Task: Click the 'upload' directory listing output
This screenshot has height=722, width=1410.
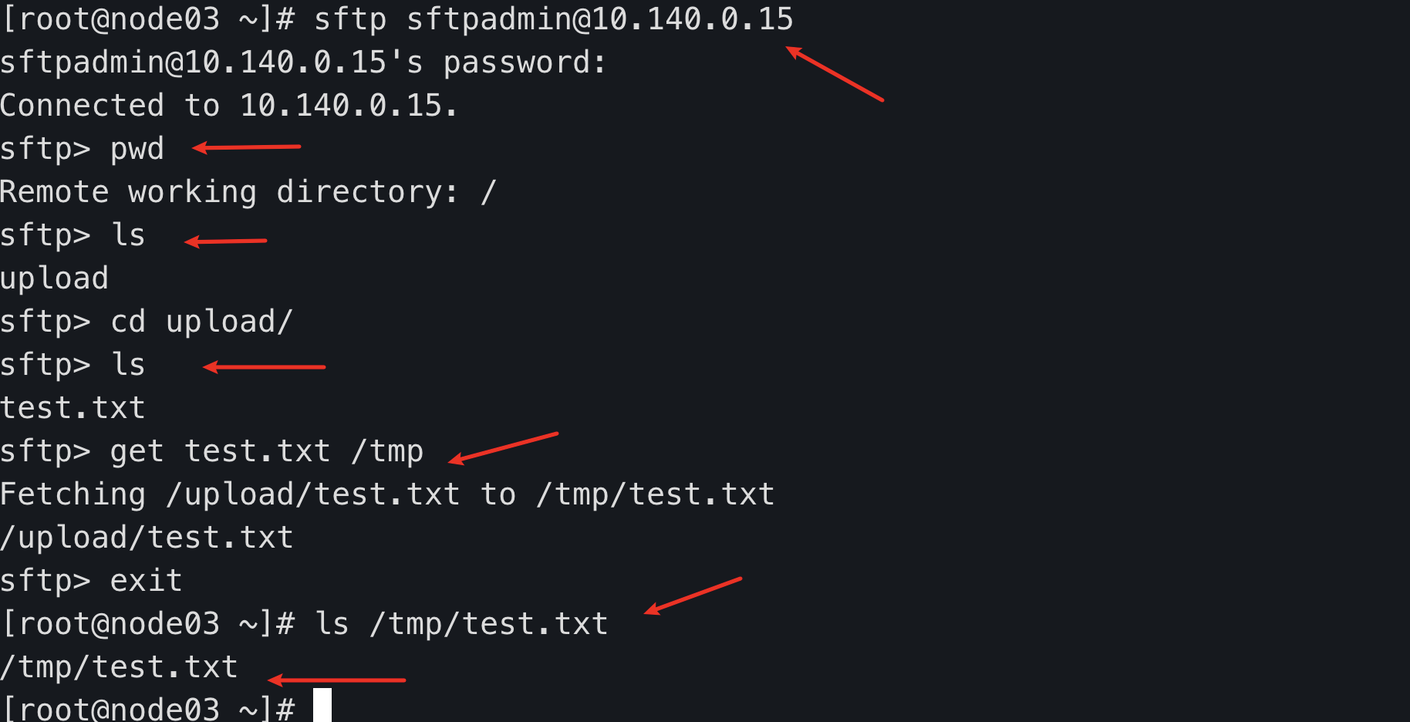Action: tap(54, 278)
